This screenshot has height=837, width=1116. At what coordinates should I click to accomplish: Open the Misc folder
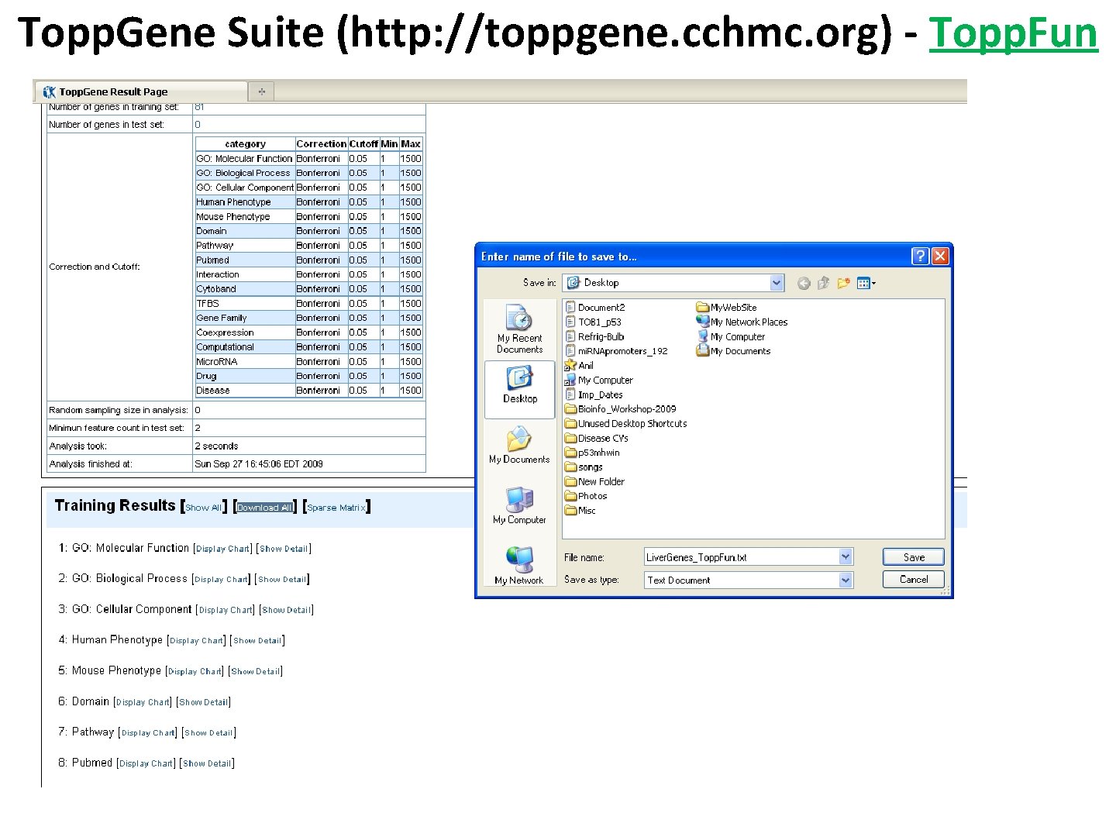coord(580,511)
